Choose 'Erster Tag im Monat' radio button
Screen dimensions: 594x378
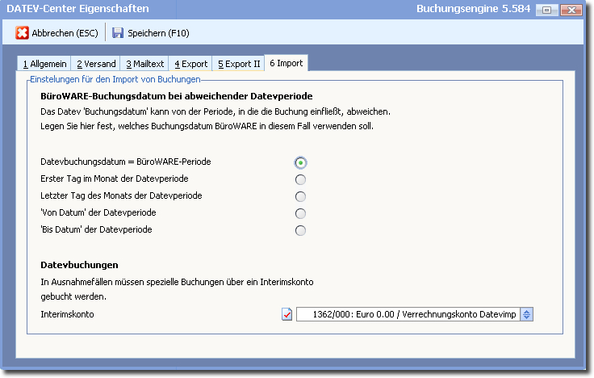tap(301, 179)
